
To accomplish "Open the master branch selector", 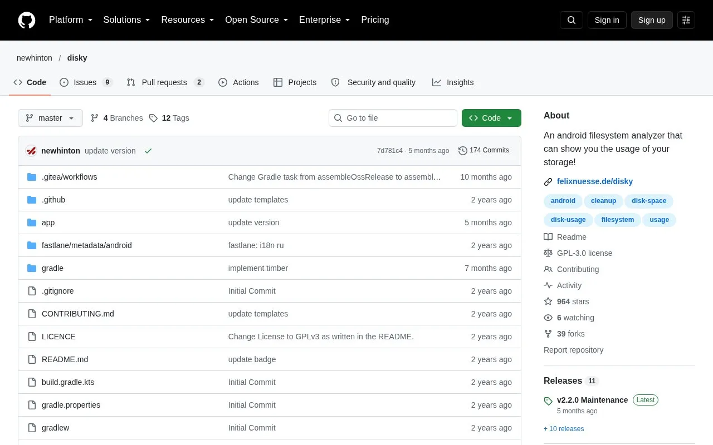I will [x=50, y=118].
